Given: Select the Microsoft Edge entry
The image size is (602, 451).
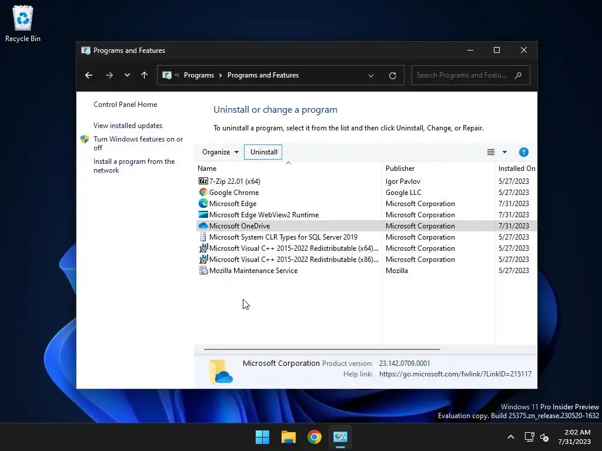Looking at the screenshot, I should 366,203.
